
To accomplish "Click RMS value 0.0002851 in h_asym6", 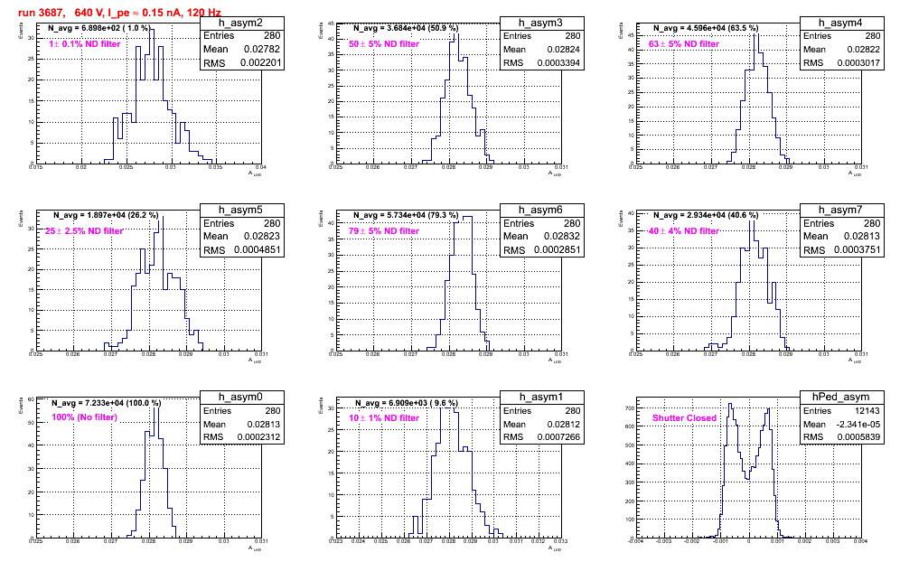I will click(558, 249).
